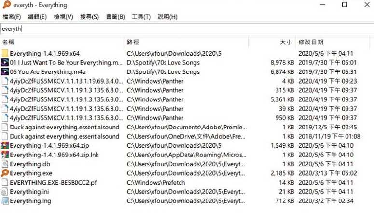
Task: Focus the search box containing everyth
Action: [187, 29]
